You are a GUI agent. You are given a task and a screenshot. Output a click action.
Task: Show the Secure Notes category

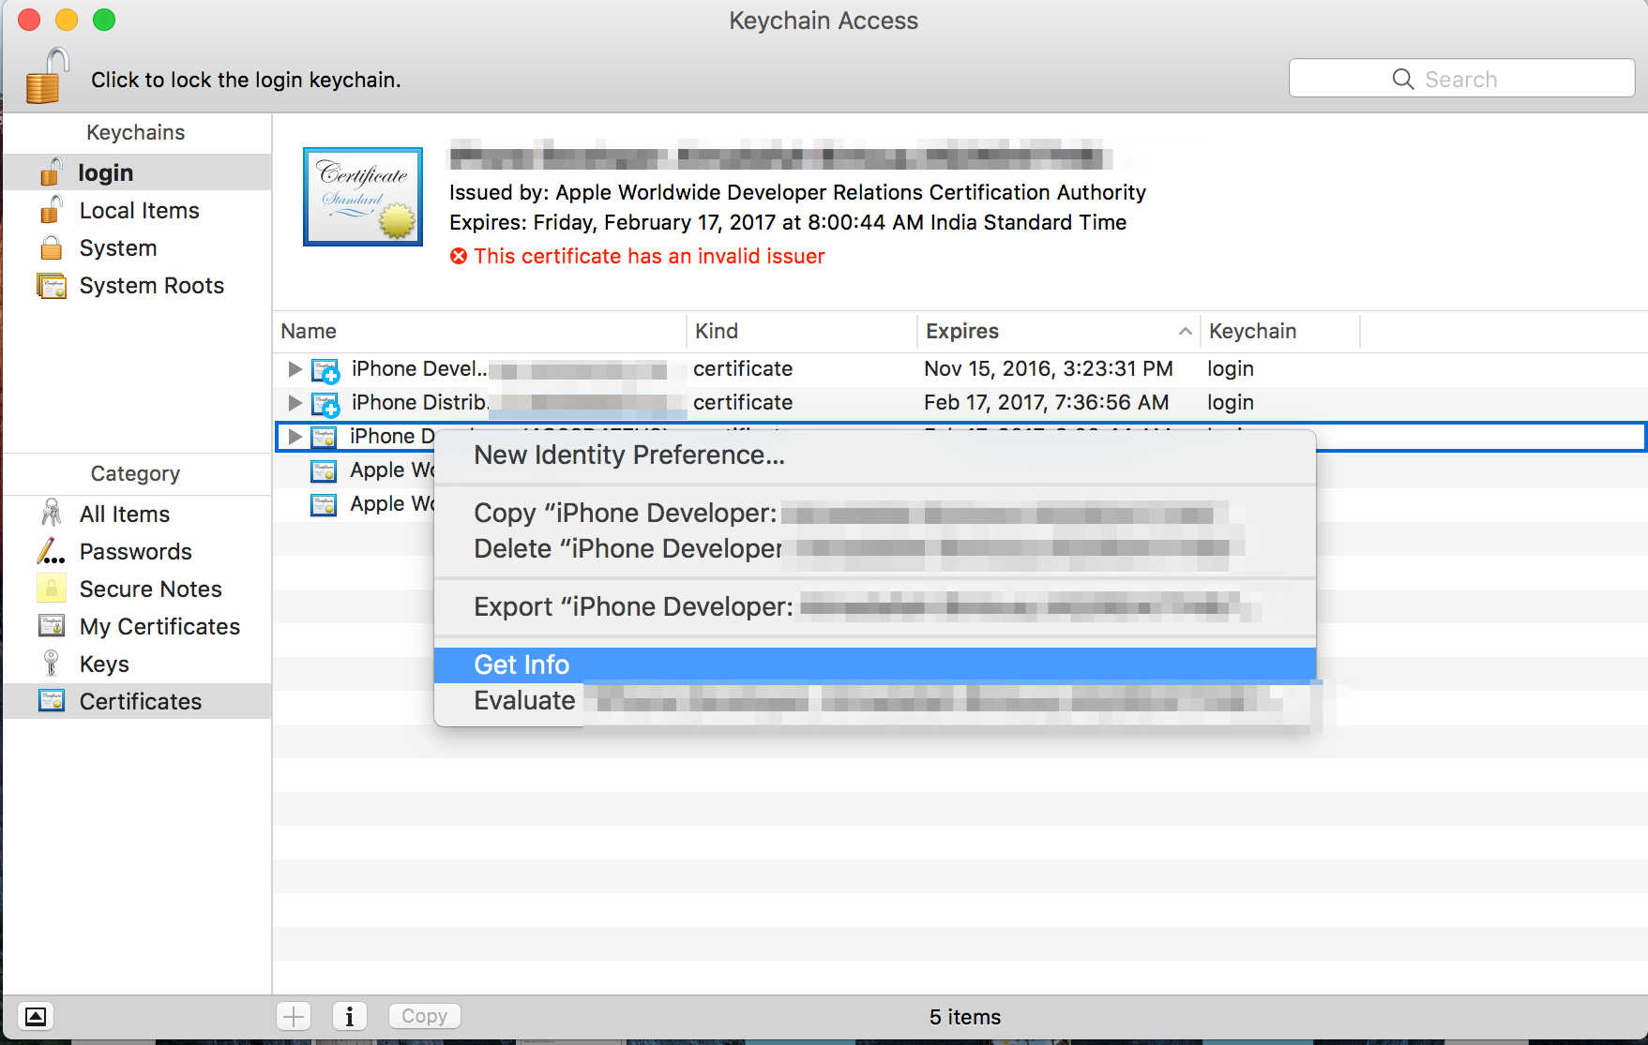click(x=137, y=589)
